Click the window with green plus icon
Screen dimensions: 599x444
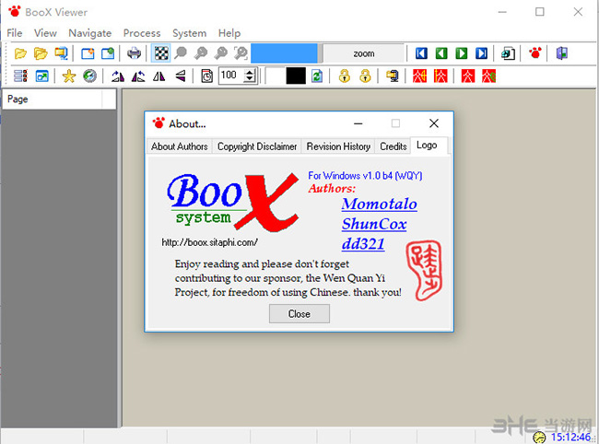pos(108,53)
